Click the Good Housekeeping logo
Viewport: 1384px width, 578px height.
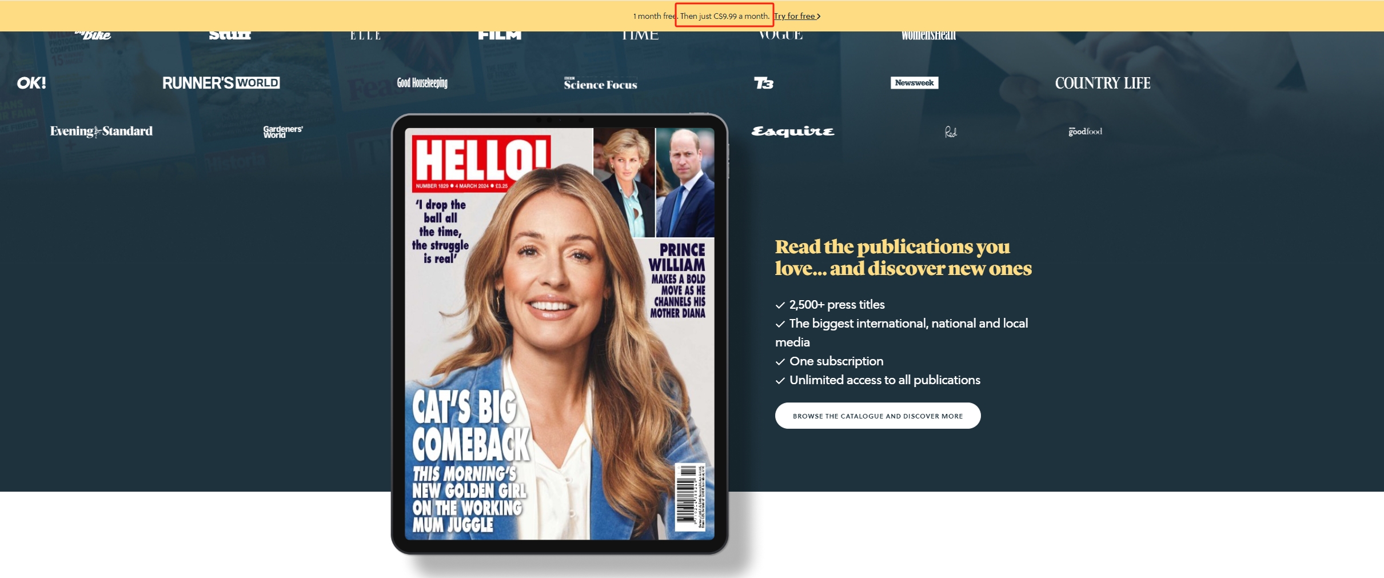(x=422, y=83)
